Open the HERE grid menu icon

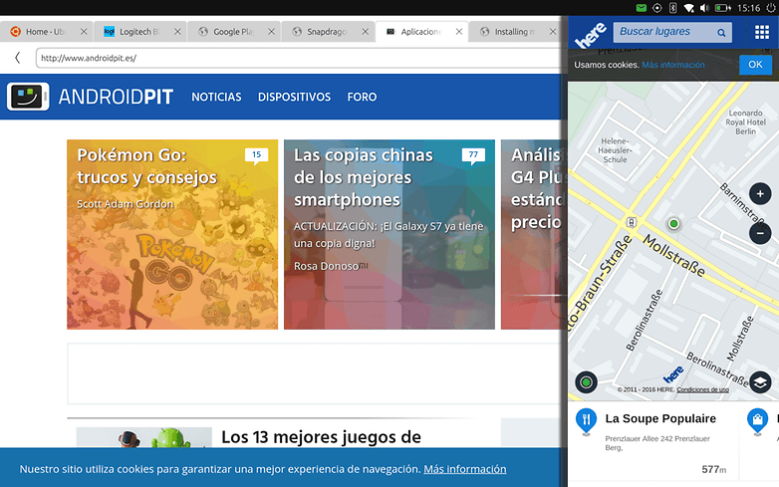coord(762,32)
